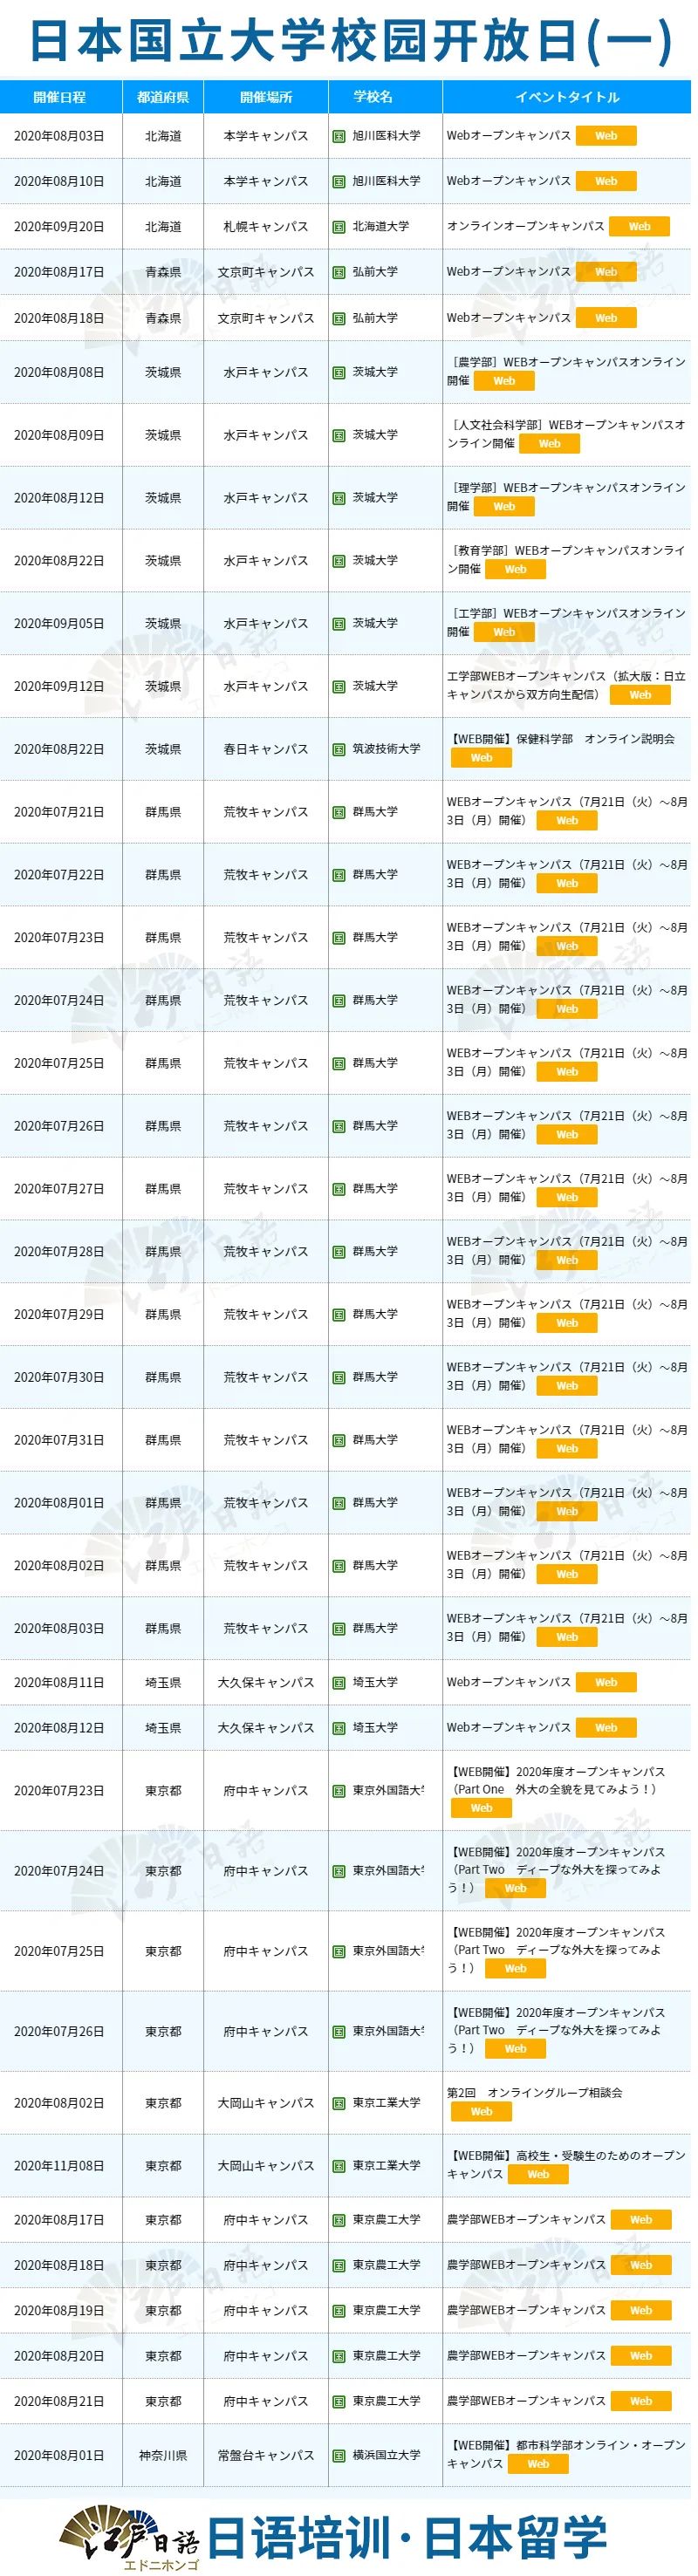698x2576 pixels.
Task: Click school icon beside 旭川医科大学 on 2020年08月10日
Action: (342, 183)
